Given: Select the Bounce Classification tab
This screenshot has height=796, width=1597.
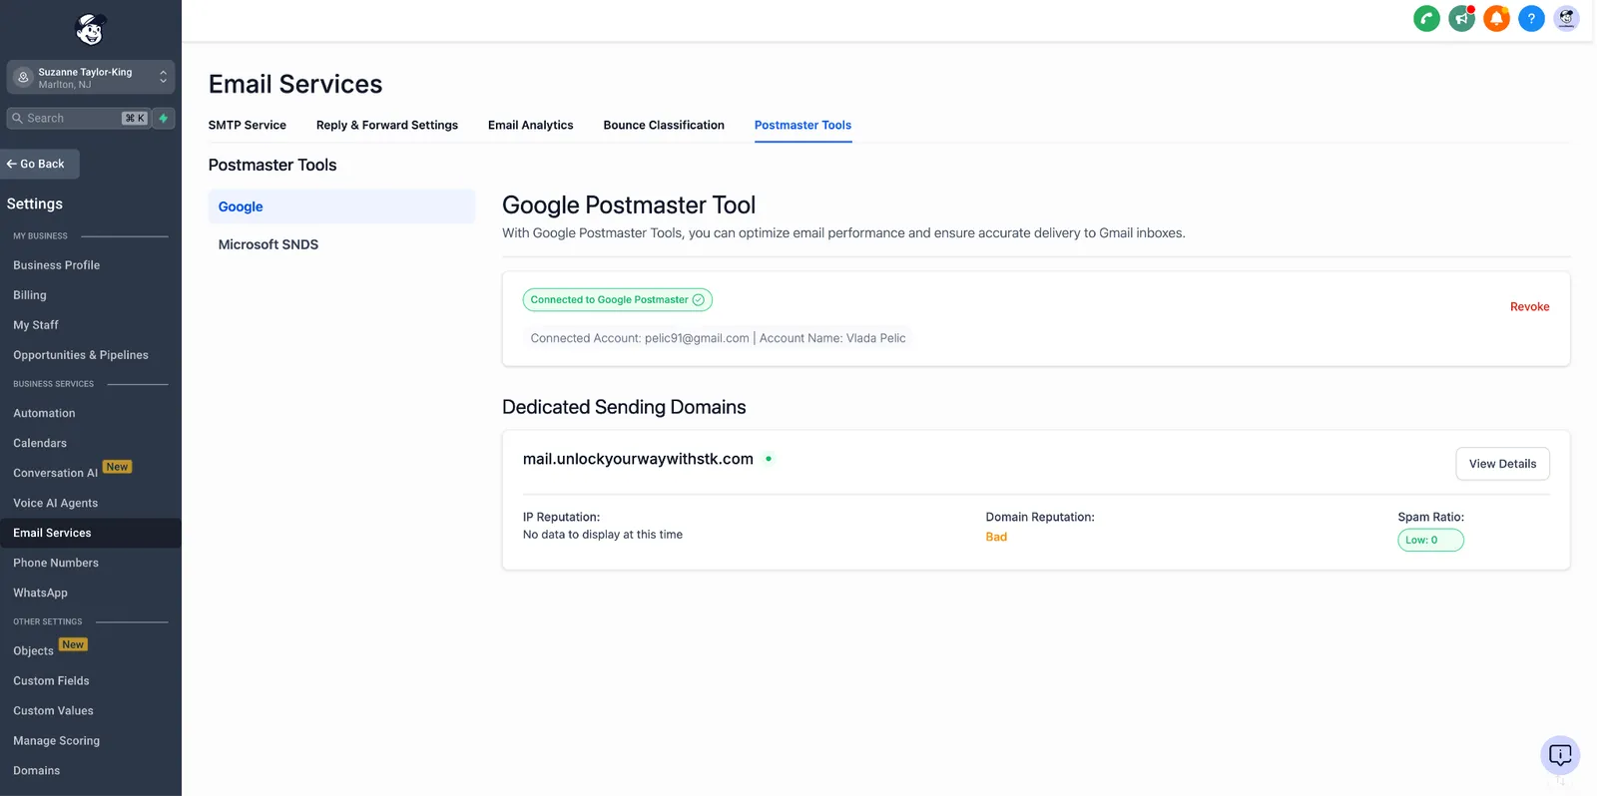Looking at the screenshot, I should coord(664,125).
